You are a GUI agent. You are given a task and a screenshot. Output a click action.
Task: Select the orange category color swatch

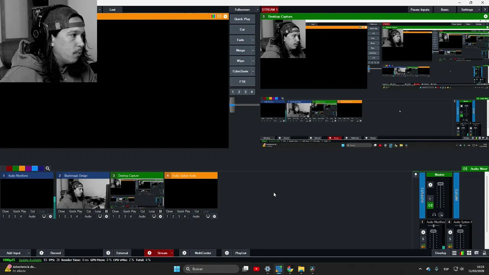click(22, 168)
